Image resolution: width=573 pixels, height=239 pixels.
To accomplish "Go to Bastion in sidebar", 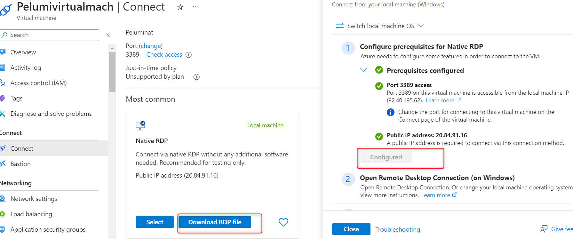I will coord(20,164).
